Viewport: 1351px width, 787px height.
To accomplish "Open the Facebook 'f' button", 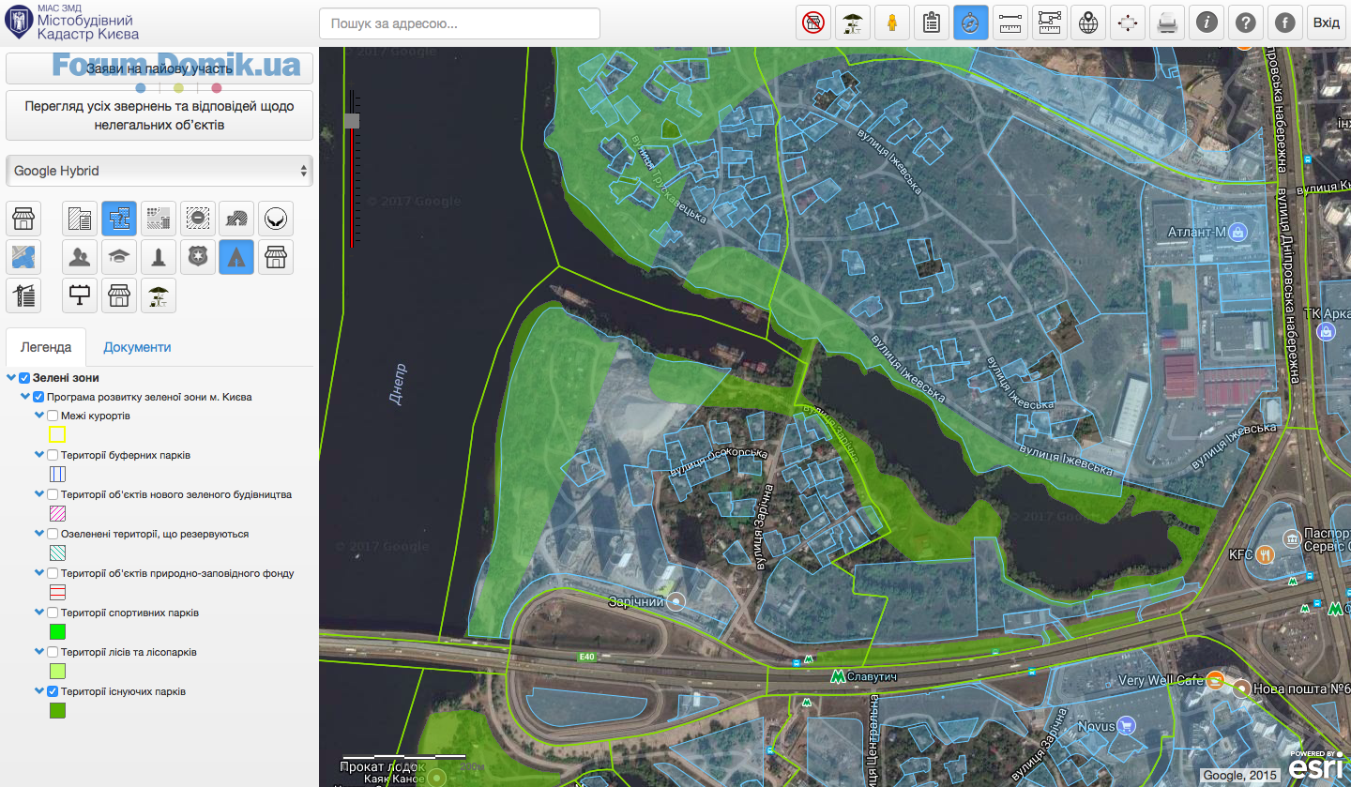I will pyautogui.click(x=1285, y=23).
